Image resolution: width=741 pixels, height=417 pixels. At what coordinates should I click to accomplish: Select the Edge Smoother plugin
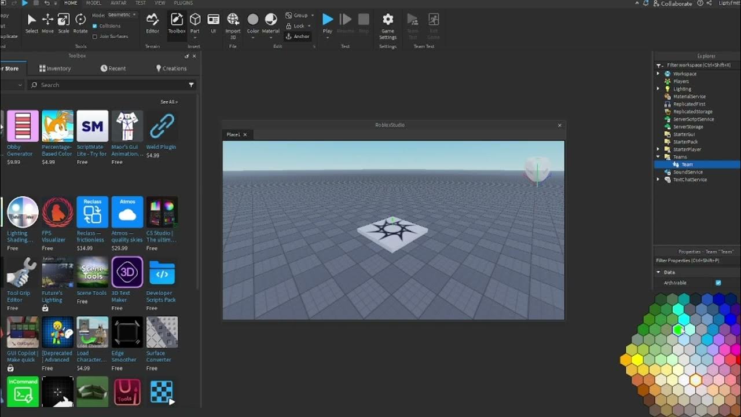pyautogui.click(x=127, y=332)
